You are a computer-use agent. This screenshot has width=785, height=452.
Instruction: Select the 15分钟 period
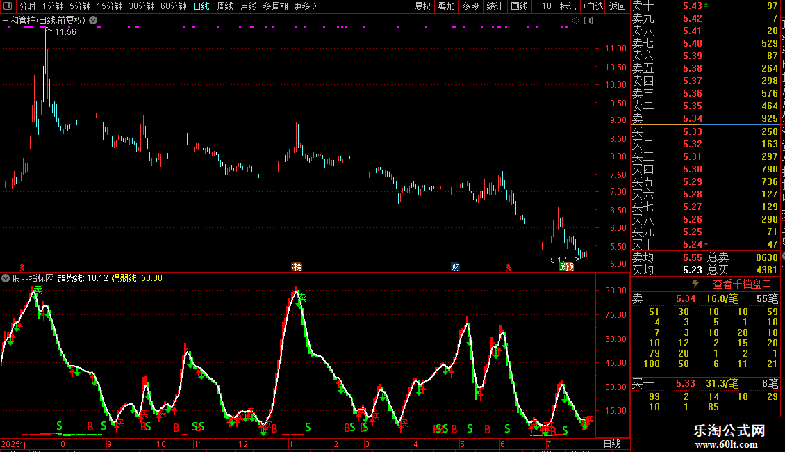pyautogui.click(x=109, y=6)
